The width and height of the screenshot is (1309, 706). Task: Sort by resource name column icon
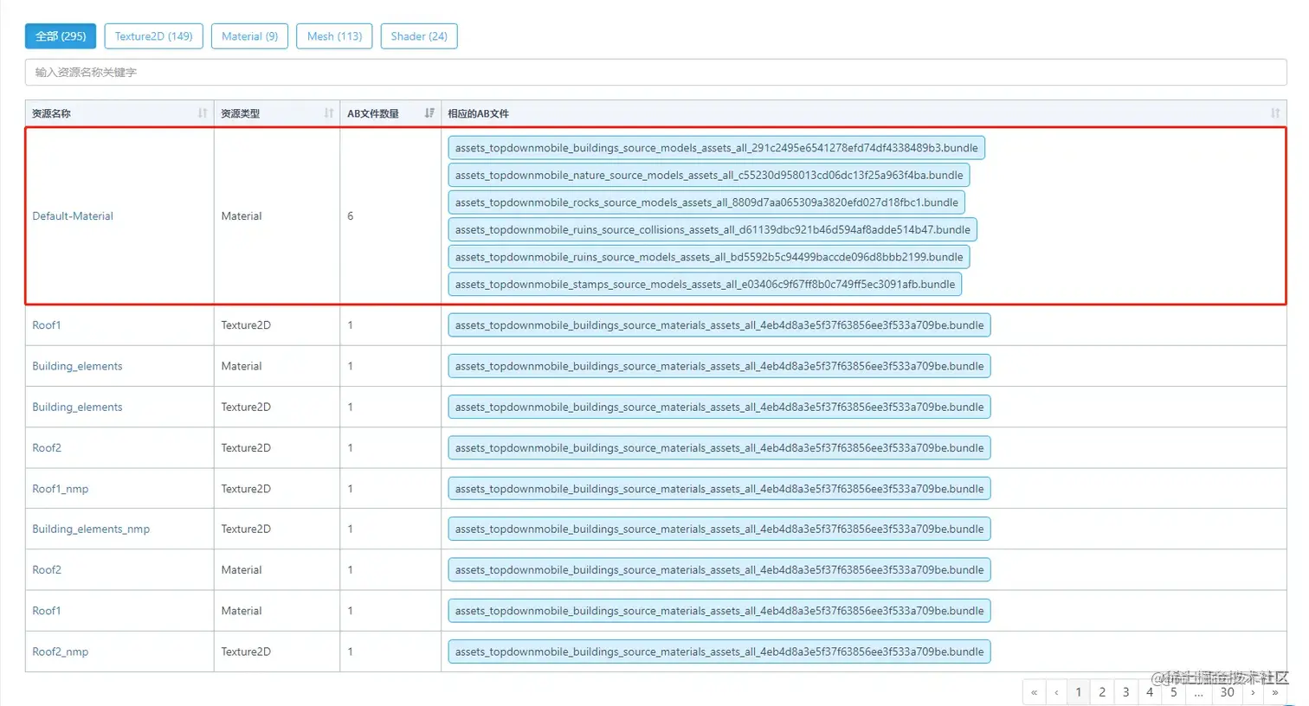[x=203, y=113]
